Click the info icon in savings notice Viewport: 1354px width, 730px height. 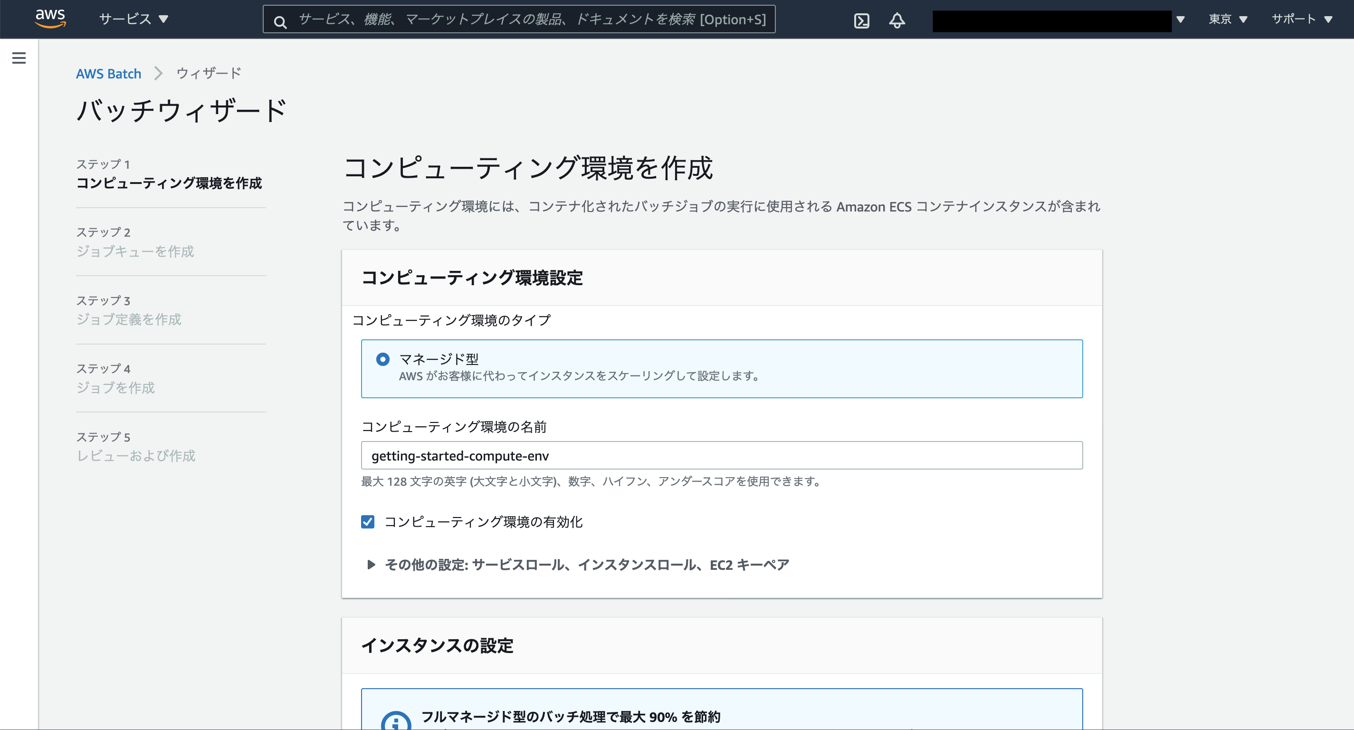pos(395,721)
